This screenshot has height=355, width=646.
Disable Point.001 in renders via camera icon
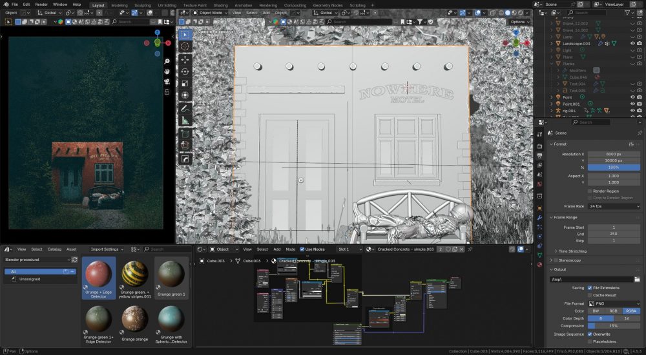coord(640,104)
